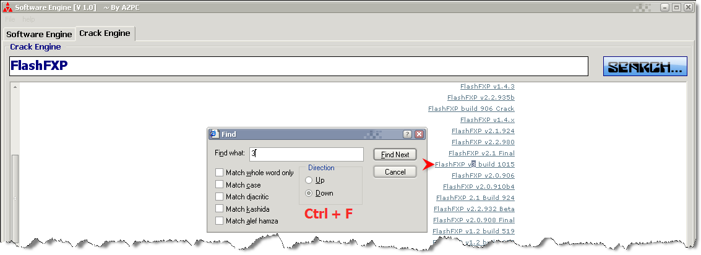Switch to the Software Engine tab
This screenshot has height=255, width=701.
tap(39, 34)
